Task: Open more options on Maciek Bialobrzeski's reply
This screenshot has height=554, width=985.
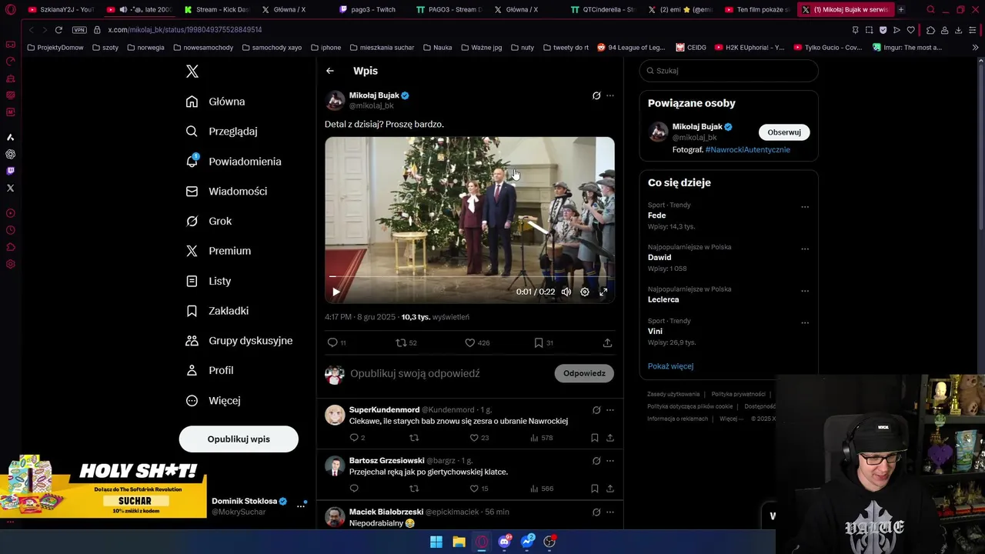Action: pyautogui.click(x=610, y=512)
